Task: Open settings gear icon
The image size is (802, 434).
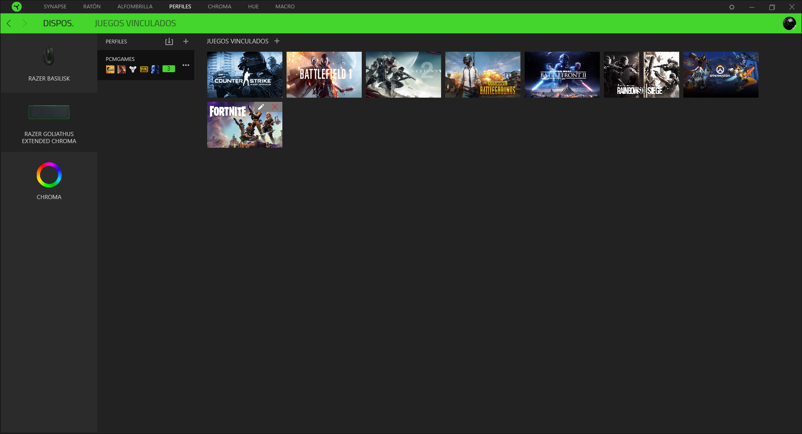Action: (732, 7)
